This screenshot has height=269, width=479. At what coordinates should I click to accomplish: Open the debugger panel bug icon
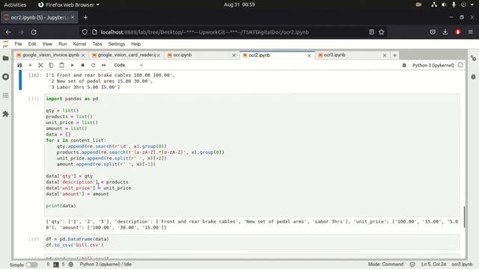(473, 77)
